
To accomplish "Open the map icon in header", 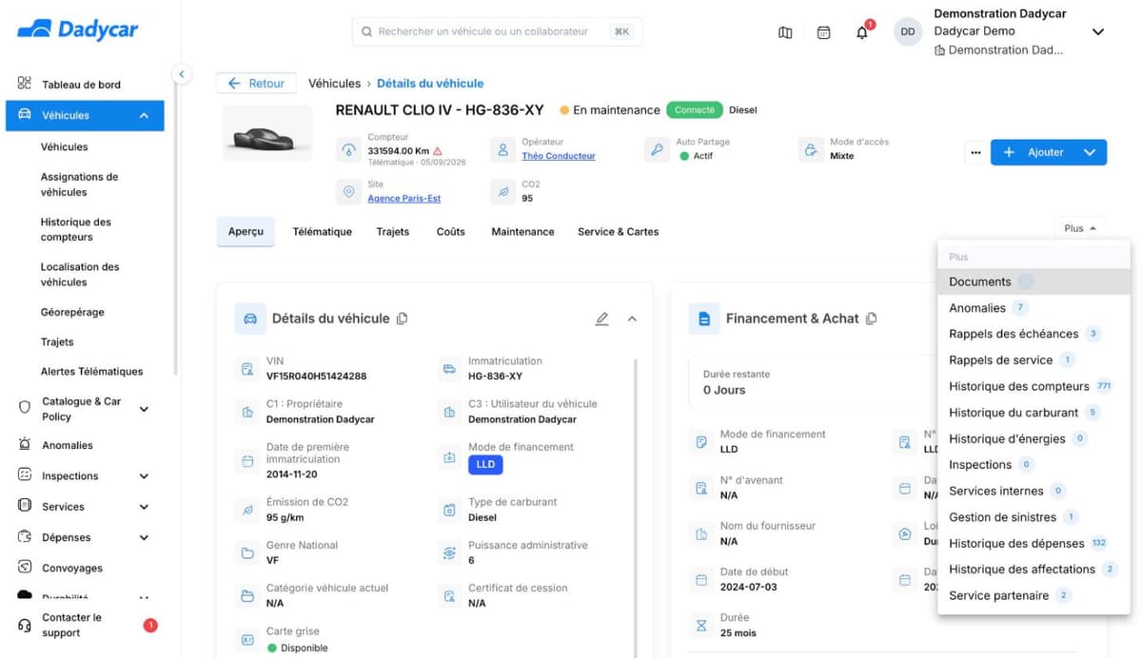I will pyautogui.click(x=785, y=32).
